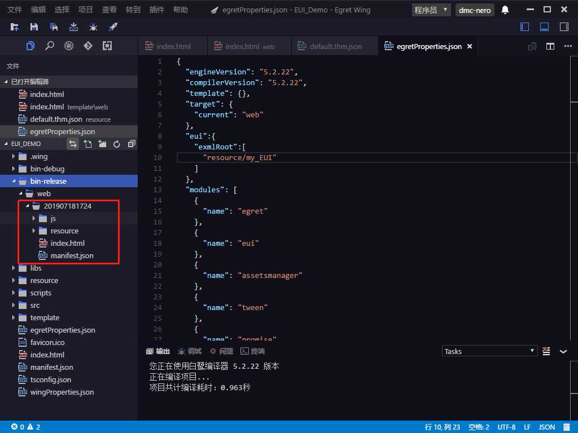Click the save all toolbar icon
578x433 pixels.
click(54, 27)
